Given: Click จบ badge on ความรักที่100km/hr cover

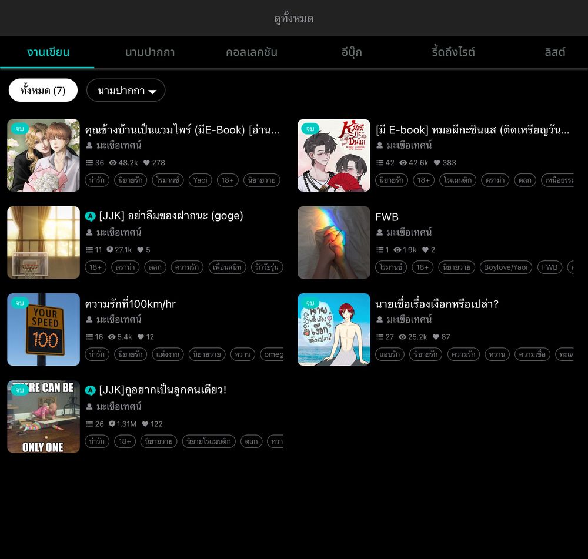Looking at the screenshot, I should [20, 303].
